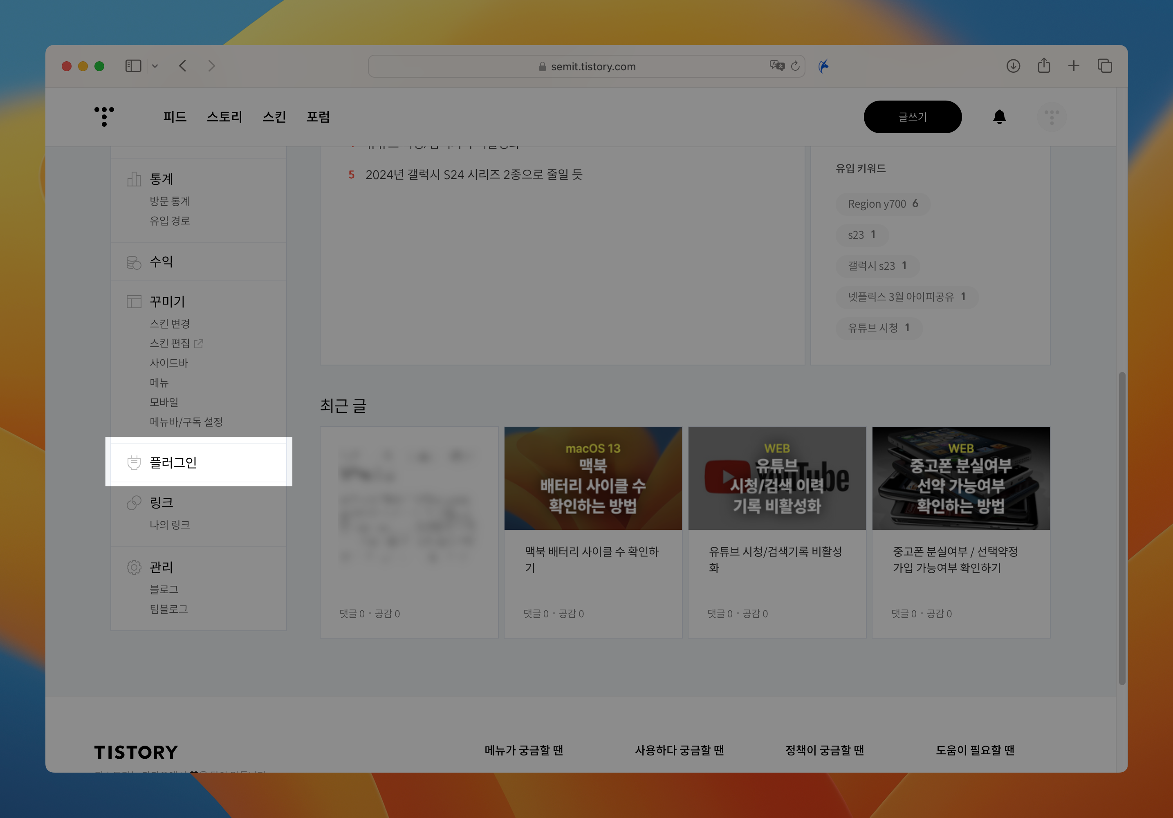Open the Safari share icon
Viewport: 1173px width, 818px height.
1044,66
